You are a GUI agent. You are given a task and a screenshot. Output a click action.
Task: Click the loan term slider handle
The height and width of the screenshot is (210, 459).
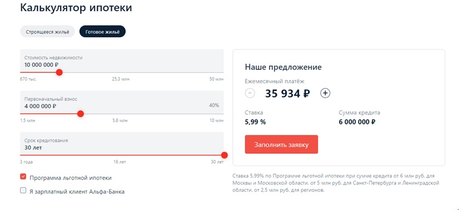(x=224, y=155)
